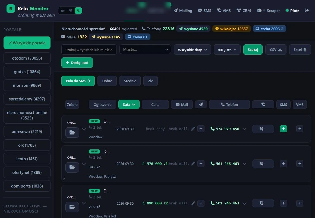The height and width of the screenshot is (218, 315).
Task: Sort by the Telefon column header
Action: pos(229,105)
